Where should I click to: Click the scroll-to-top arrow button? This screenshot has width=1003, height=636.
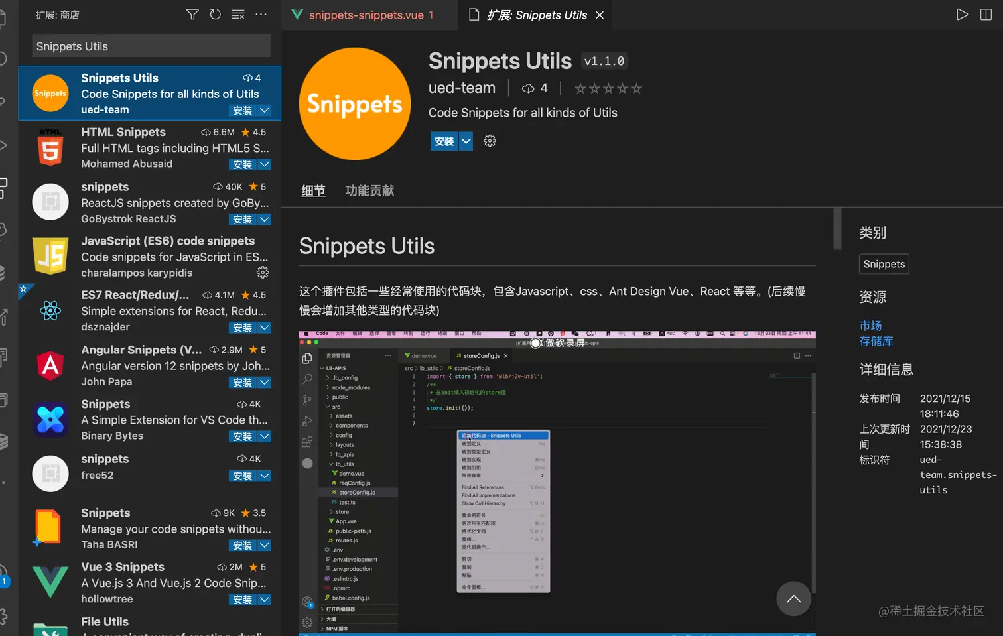(793, 598)
